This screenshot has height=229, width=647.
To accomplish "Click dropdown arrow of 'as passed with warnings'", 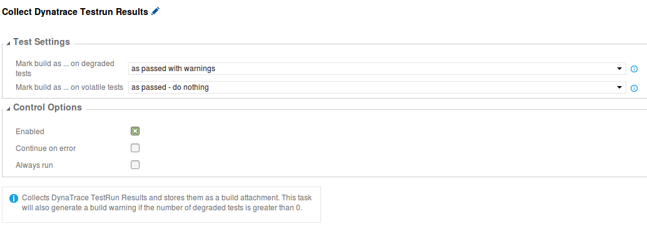I will 619,69.
